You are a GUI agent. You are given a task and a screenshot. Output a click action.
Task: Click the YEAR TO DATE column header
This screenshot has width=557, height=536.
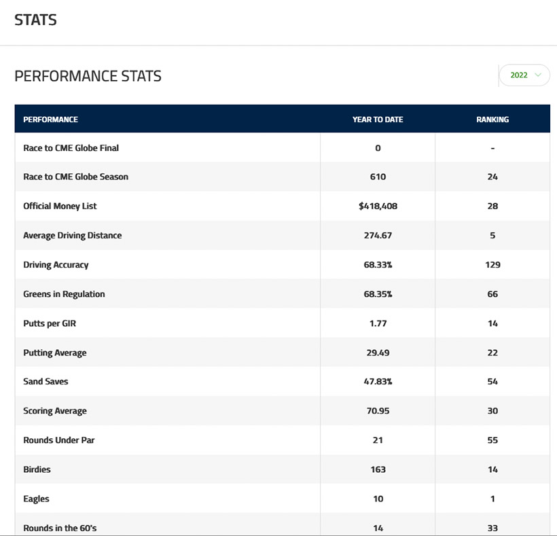(378, 120)
